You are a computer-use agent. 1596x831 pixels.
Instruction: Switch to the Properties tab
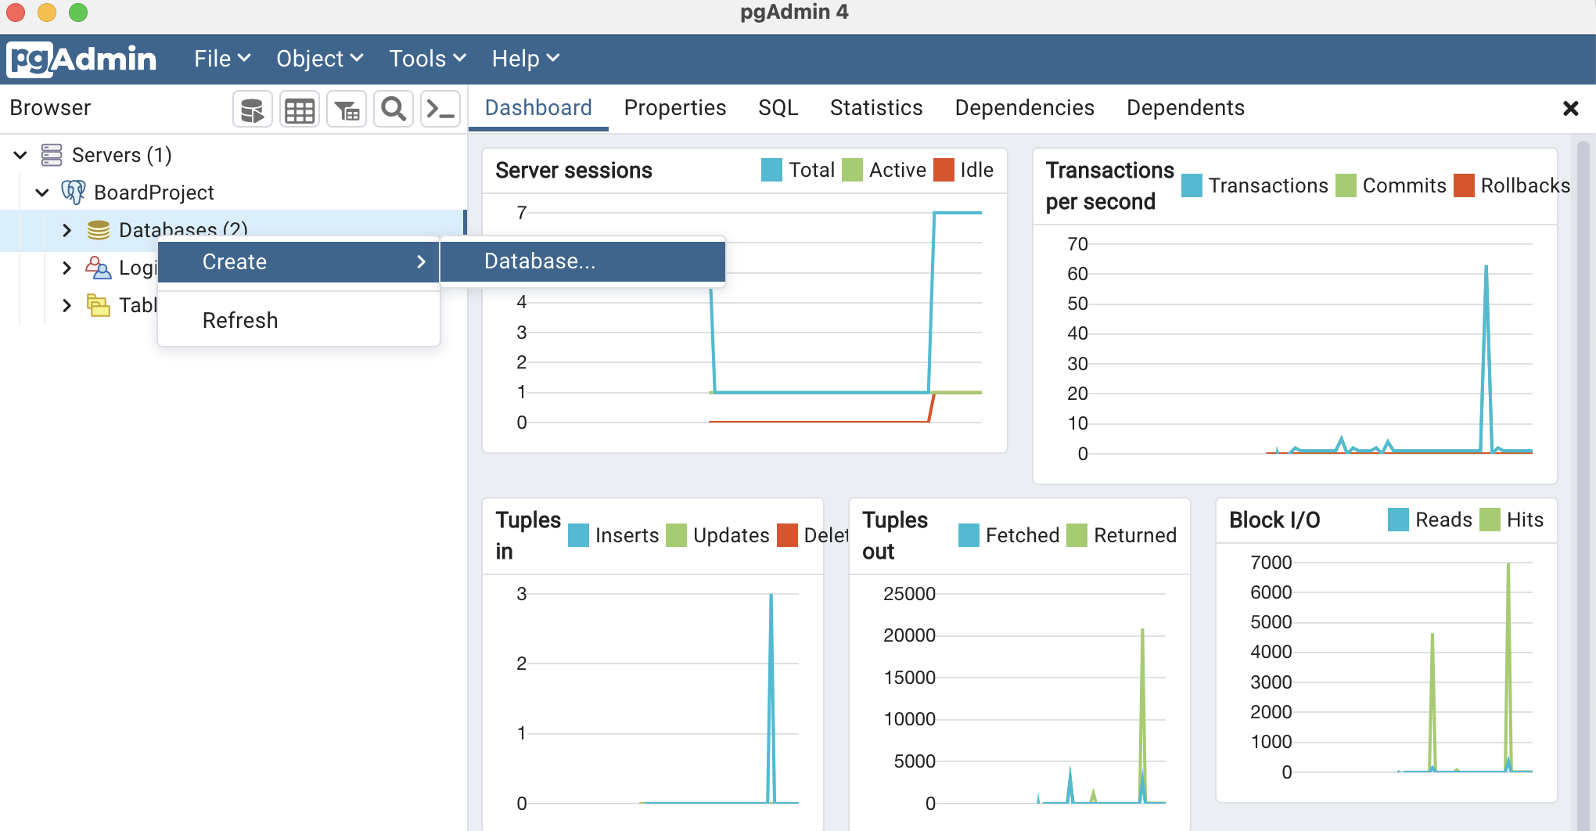point(674,108)
